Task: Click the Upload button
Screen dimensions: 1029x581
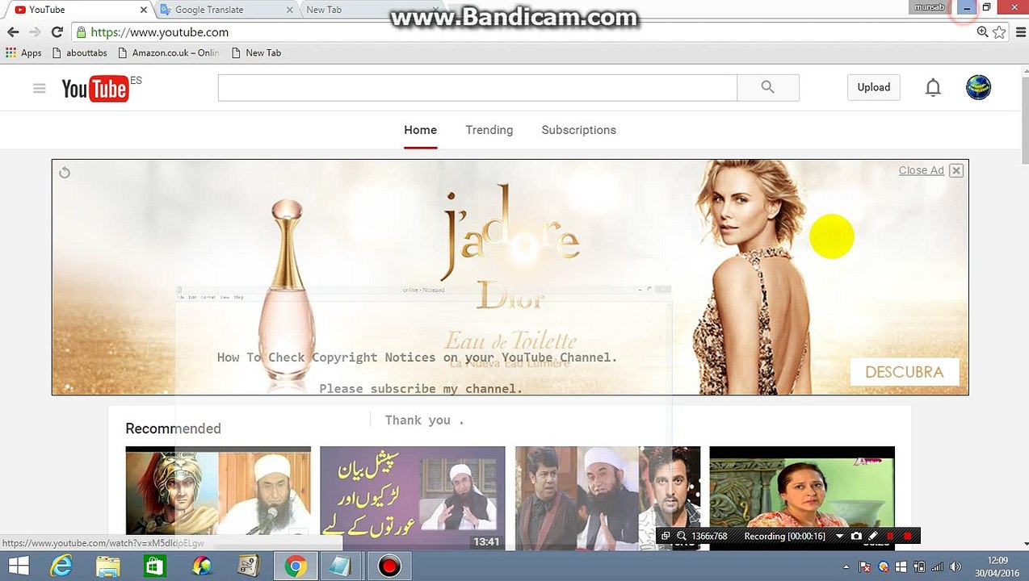Action: pos(873,87)
